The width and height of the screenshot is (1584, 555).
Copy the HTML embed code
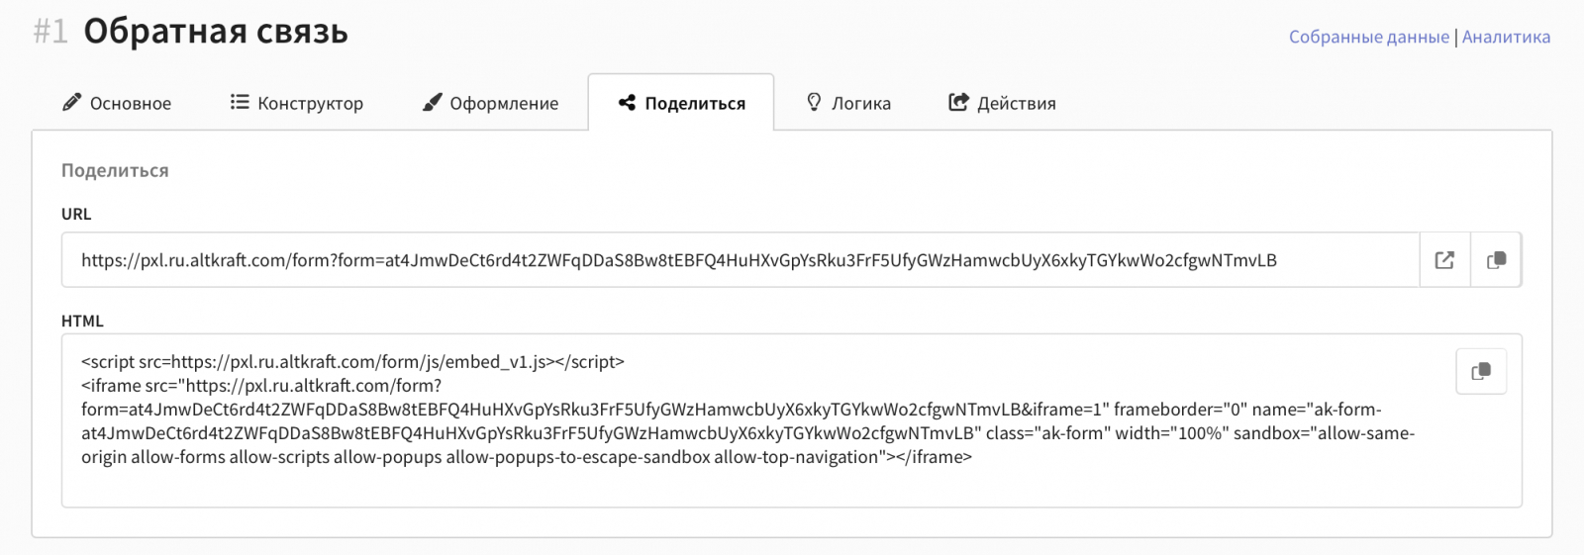point(1481,371)
